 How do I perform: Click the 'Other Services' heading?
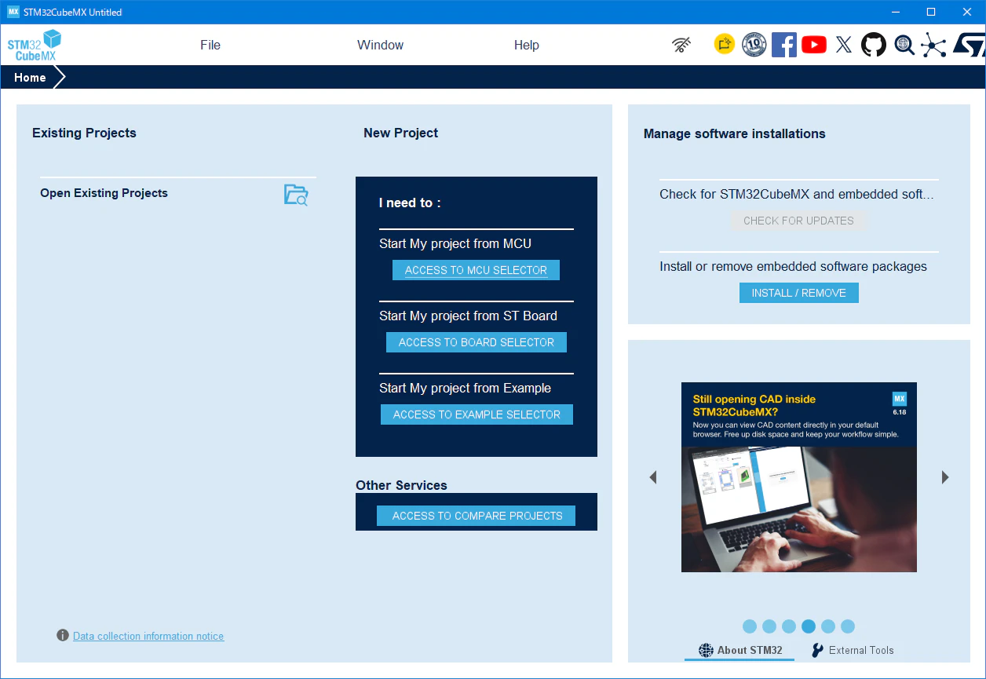click(x=401, y=485)
